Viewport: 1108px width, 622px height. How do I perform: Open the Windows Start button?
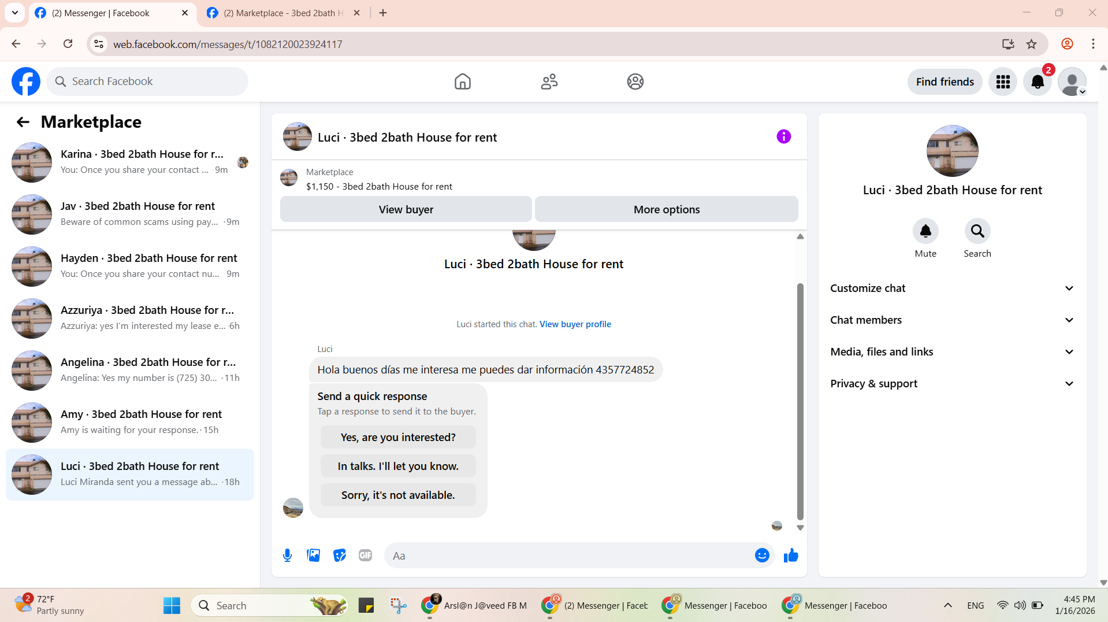click(172, 605)
